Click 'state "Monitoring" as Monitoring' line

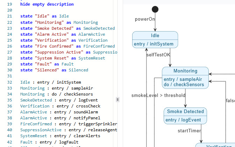click(59, 22)
